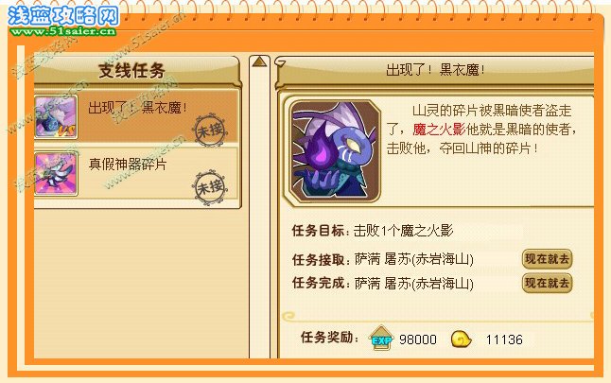This screenshot has height=383, width=611.
Task: Click the 任务目标 击败1个魔之火影 line
Action: pyautogui.click(x=373, y=231)
